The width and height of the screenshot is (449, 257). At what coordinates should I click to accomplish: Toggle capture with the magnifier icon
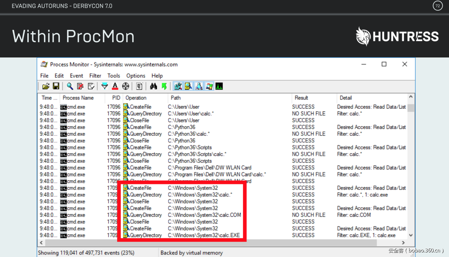coord(70,86)
